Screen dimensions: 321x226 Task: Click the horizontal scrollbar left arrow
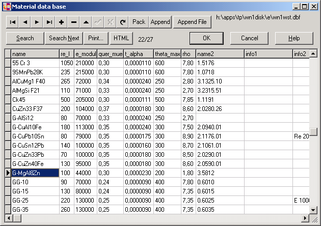tap(9, 218)
